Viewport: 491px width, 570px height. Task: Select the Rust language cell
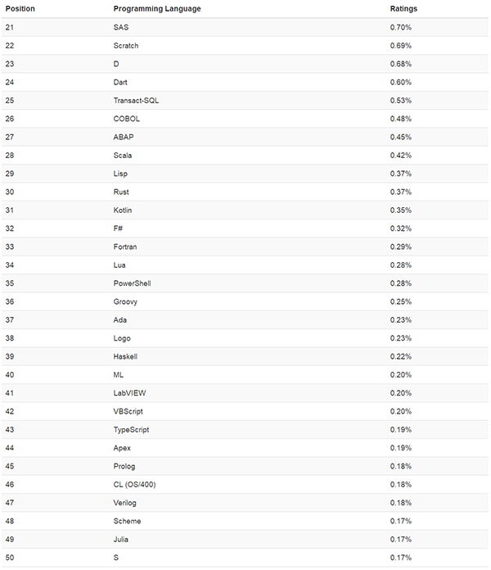click(122, 192)
